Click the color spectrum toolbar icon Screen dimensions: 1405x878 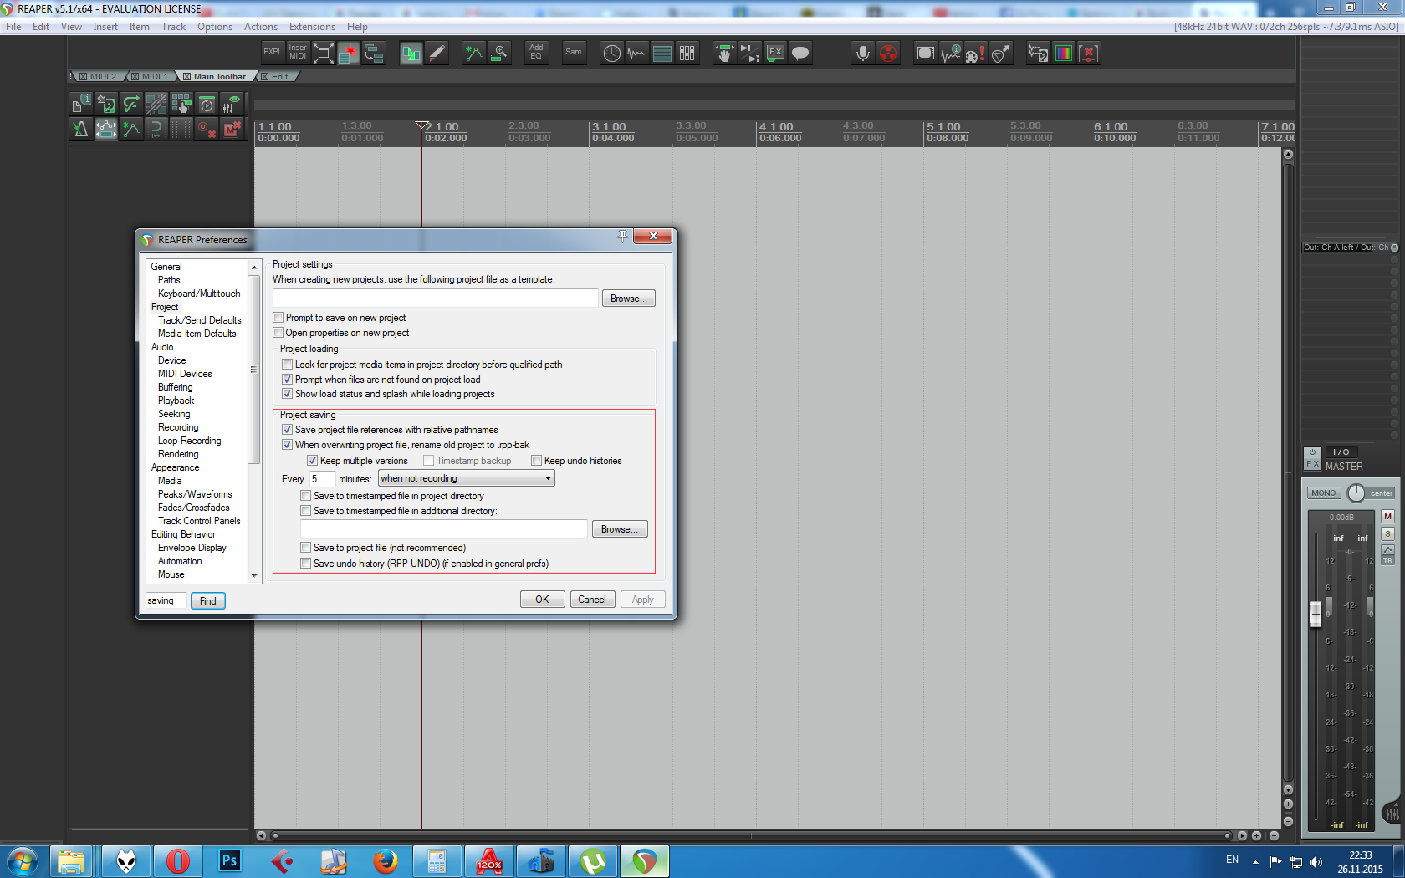point(1064,53)
